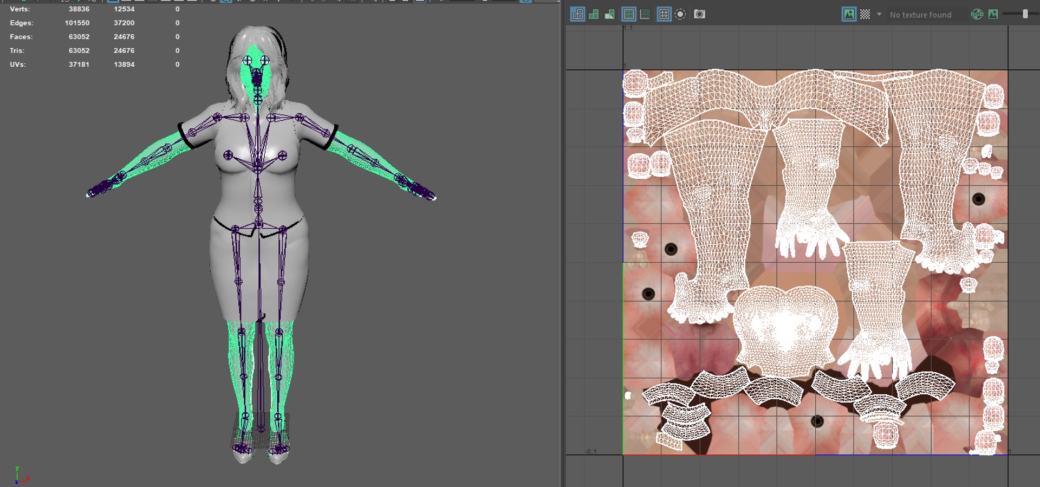Select the UVs count 37181
Screen dimensions: 1040x487
(x=79, y=64)
